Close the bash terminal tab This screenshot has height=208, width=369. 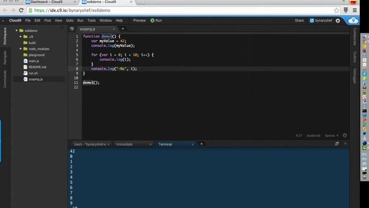(x=108, y=144)
